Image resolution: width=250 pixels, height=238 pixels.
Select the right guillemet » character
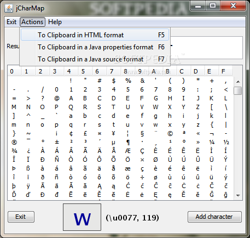(x=198, y=142)
